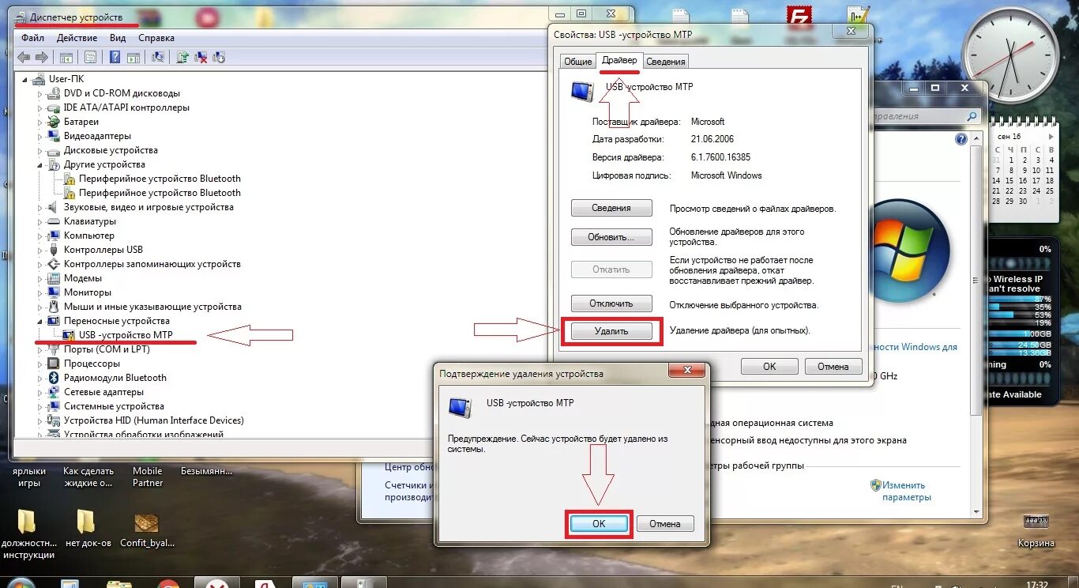This screenshot has height=588, width=1079.
Task: Expand DVD и CD-ROM дисководы node
Action: pyautogui.click(x=39, y=93)
